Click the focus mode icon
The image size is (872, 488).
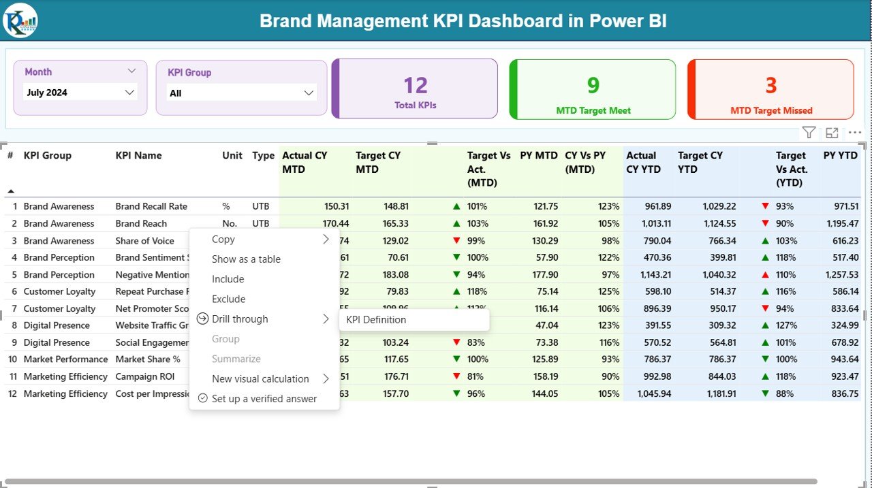(832, 133)
